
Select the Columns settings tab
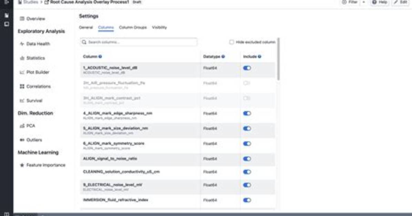pyautogui.click(x=106, y=27)
